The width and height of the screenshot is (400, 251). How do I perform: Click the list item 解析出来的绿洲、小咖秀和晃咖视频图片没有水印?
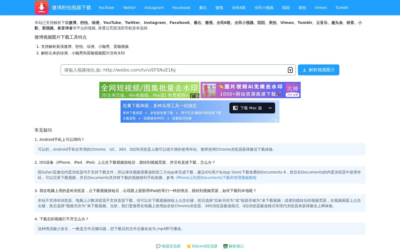pos(83,53)
